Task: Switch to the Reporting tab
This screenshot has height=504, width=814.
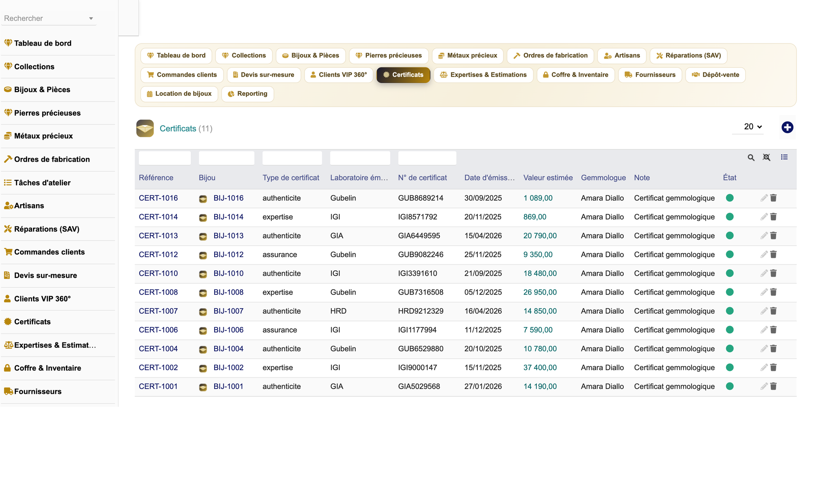Action: point(248,94)
